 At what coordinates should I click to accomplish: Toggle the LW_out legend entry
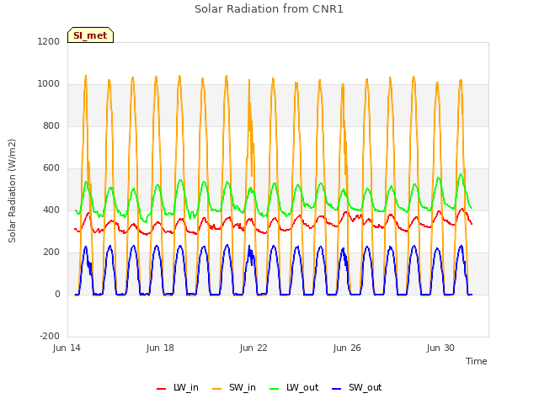[x=294, y=388]
